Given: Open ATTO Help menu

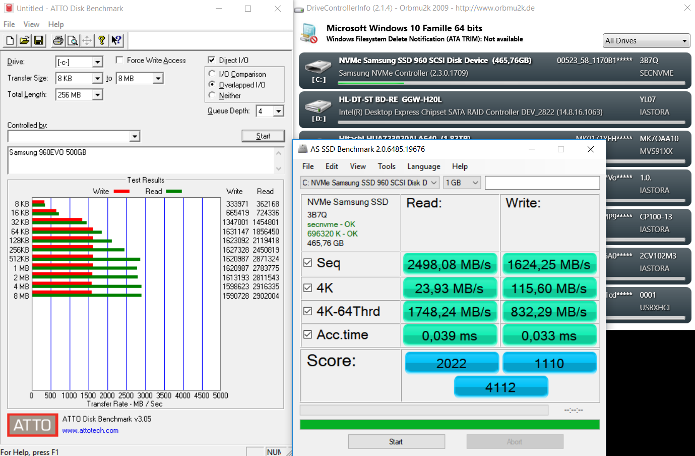Looking at the screenshot, I should point(56,24).
